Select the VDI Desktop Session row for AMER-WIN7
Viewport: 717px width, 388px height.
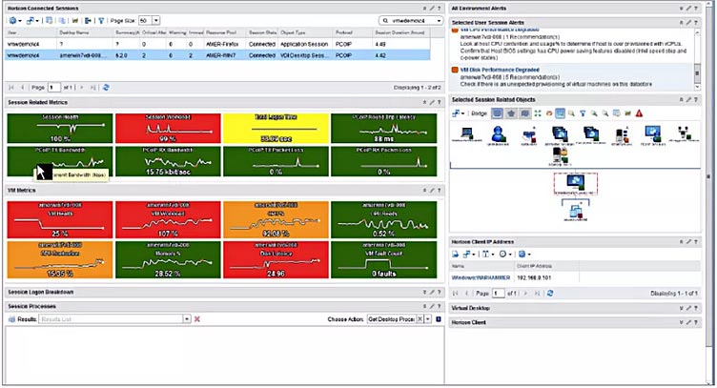coord(217,55)
